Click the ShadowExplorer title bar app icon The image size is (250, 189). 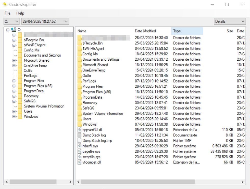click(x=5, y=4)
